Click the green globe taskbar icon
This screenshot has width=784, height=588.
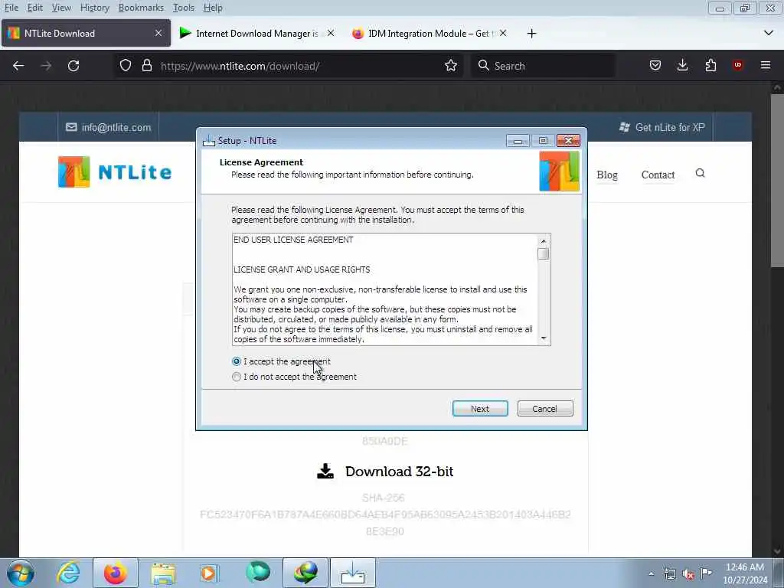258,572
